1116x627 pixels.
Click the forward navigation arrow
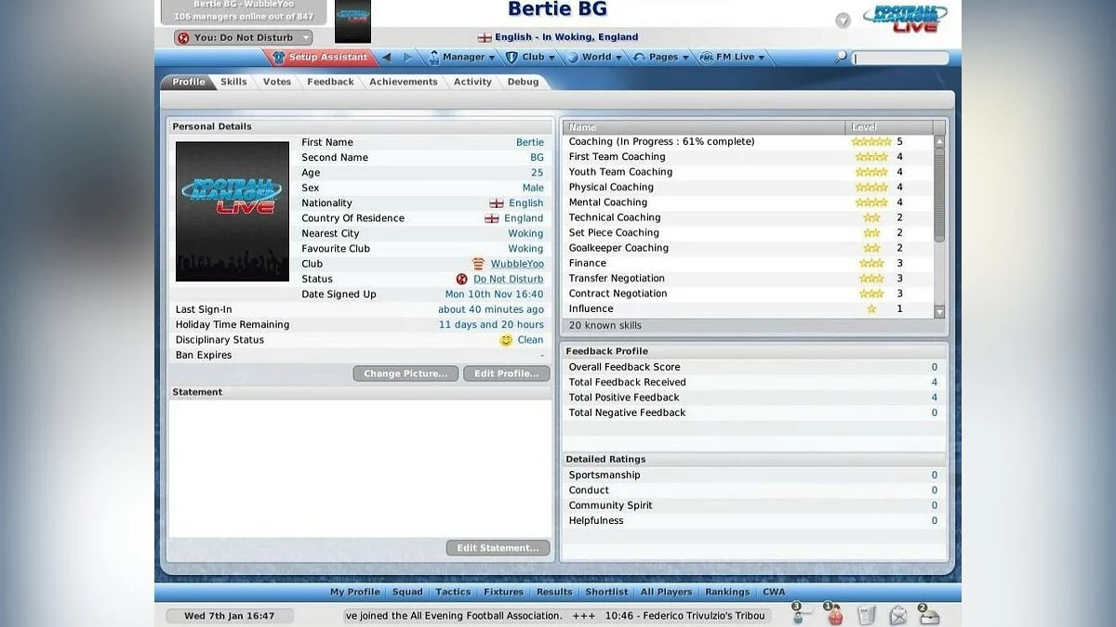407,58
